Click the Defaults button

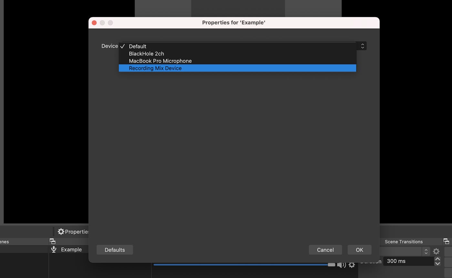tap(115, 250)
